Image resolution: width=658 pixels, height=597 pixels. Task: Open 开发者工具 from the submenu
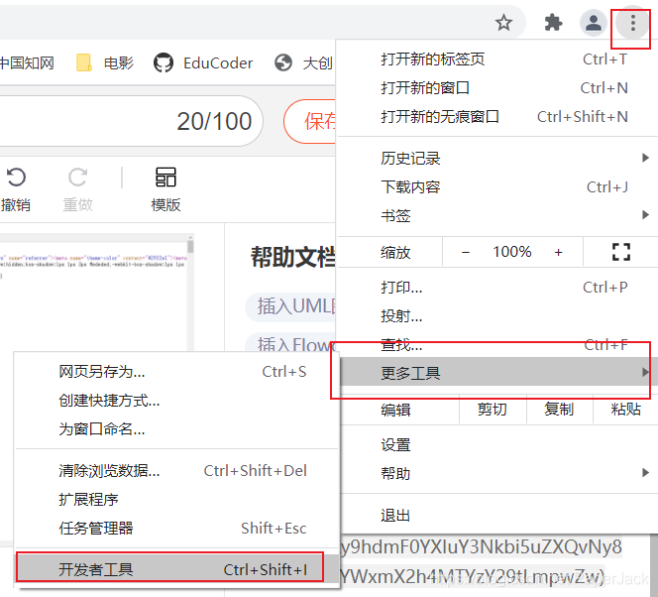tap(176, 569)
